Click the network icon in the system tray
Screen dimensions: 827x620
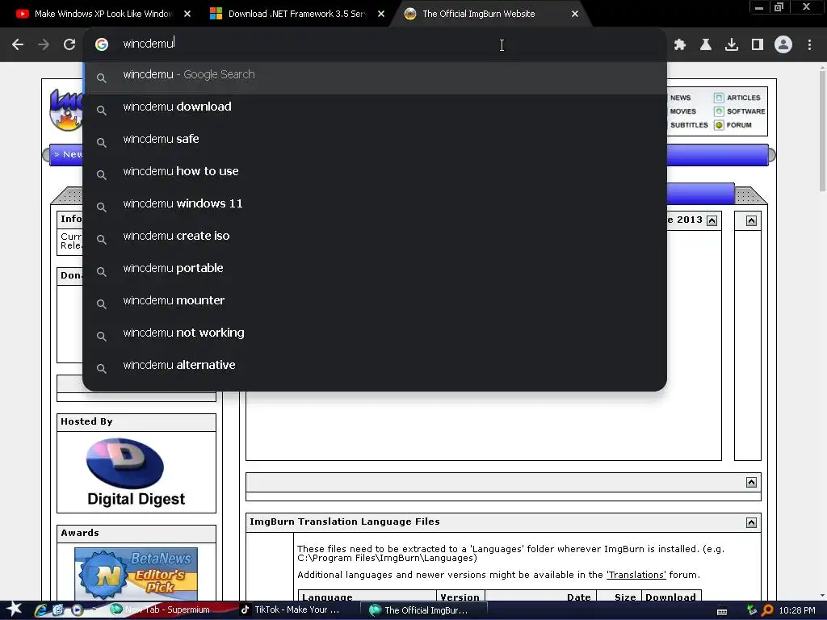click(x=752, y=610)
